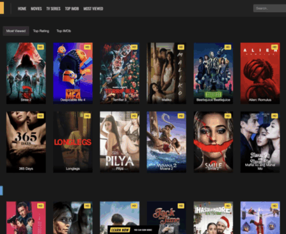Open the MOST VIEWED nav link
Image resolution: width=286 pixels, height=234 pixels.
pyautogui.click(x=93, y=9)
